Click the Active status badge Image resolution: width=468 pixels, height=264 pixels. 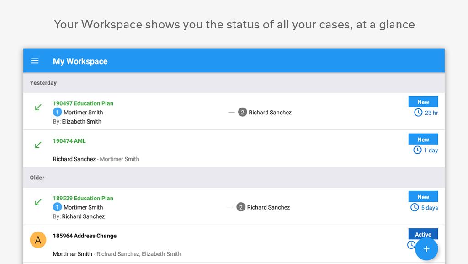coord(423,234)
